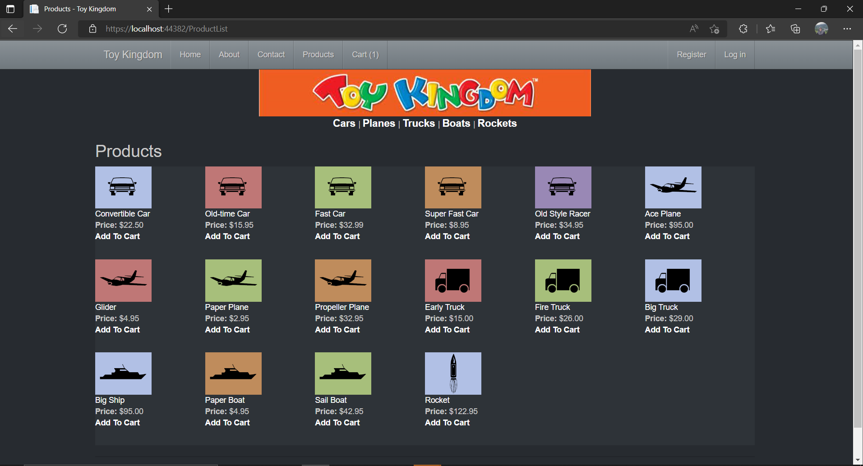
Task: Close the Products - Toy Kingdom tab
Action: point(149,9)
